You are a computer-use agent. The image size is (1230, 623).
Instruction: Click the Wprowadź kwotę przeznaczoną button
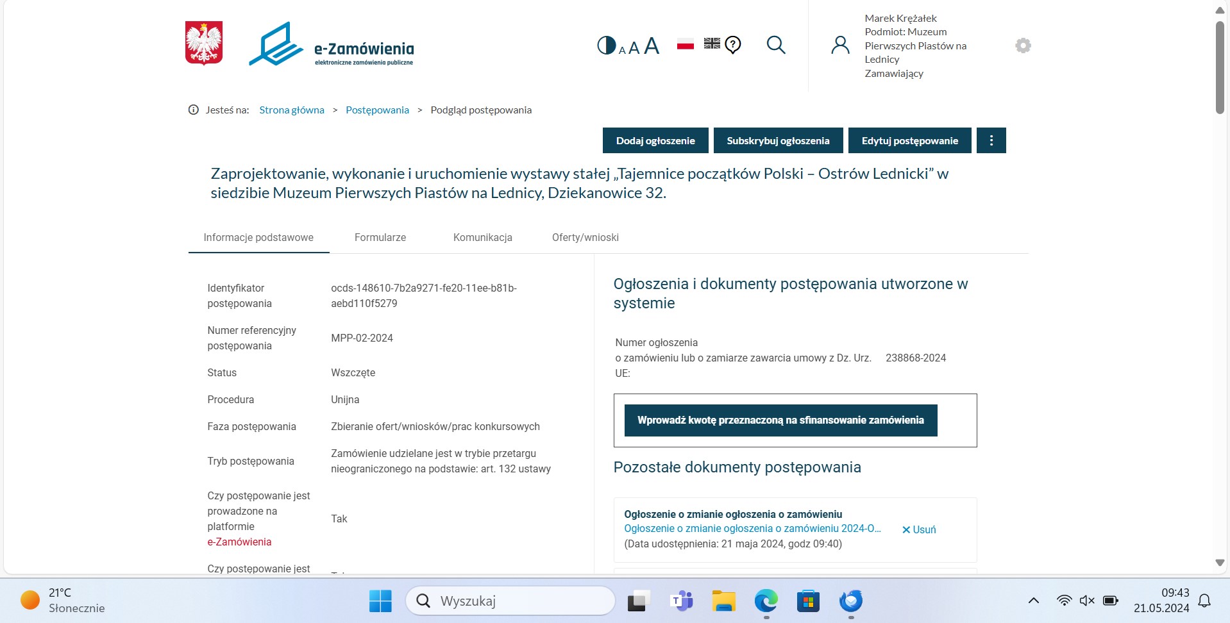tap(780, 420)
